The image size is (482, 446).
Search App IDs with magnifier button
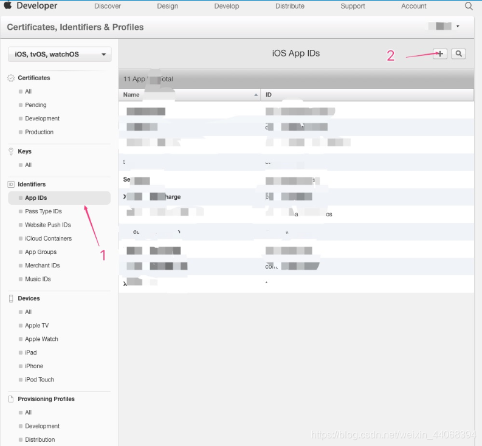click(x=458, y=54)
